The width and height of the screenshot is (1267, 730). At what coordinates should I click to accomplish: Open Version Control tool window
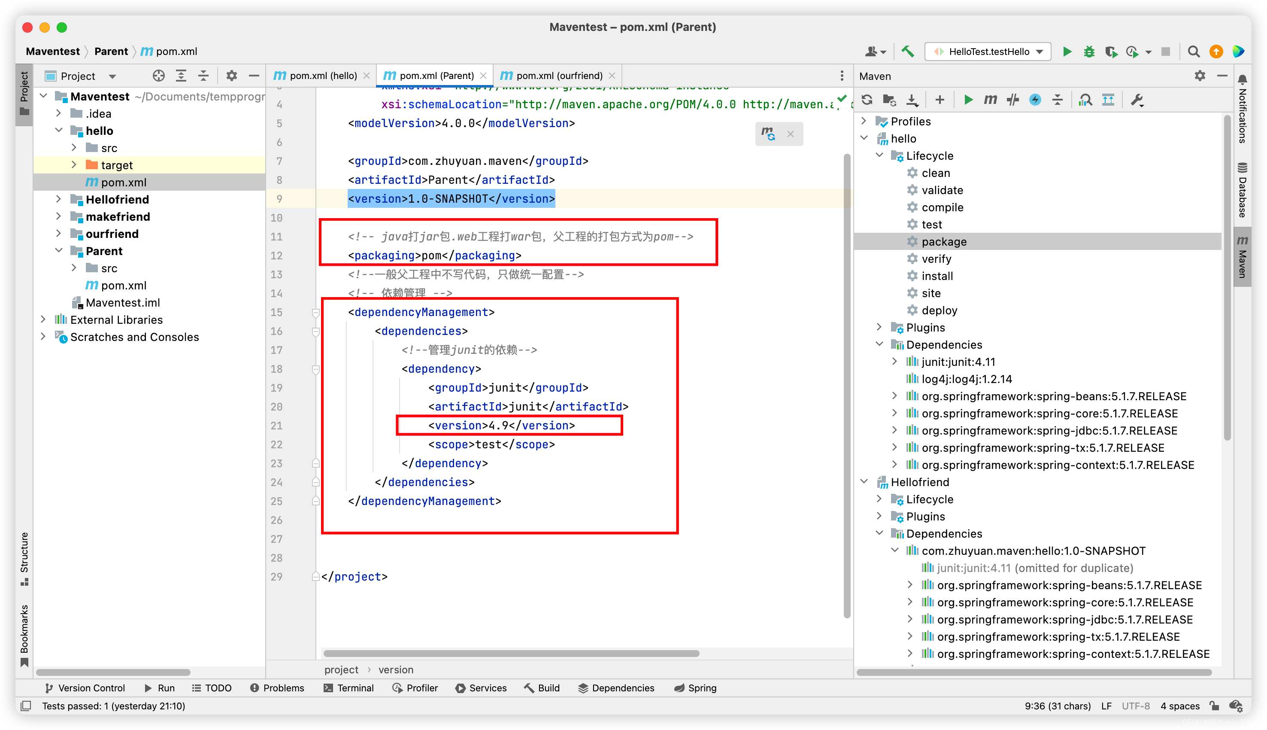tap(85, 688)
